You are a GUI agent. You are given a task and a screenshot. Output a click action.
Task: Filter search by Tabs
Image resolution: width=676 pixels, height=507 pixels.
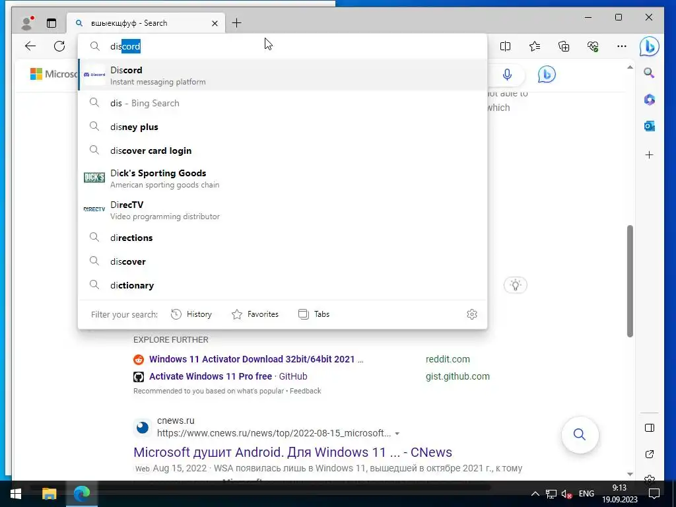[x=314, y=314]
